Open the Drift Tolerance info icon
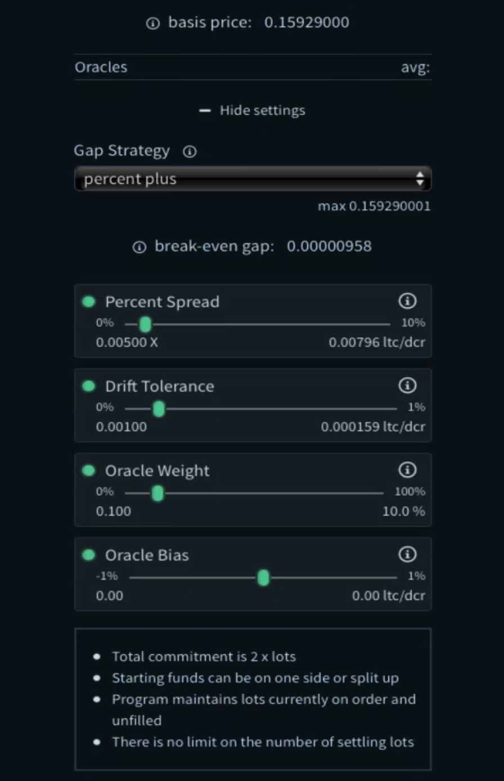The image size is (504, 781). [407, 385]
